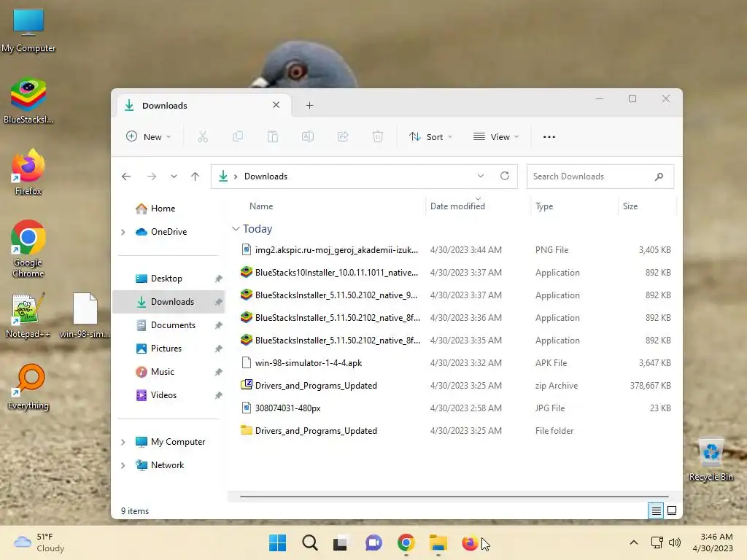747x560 pixels.
Task: Click the Rename icon in toolbar
Action: point(308,137)
